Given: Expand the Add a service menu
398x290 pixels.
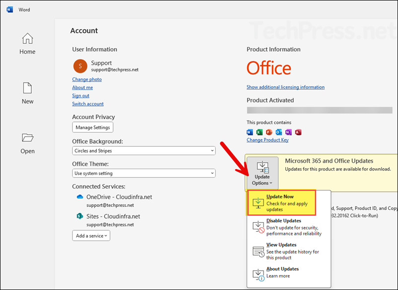Looking at the screenshot, I should [91, 236].
